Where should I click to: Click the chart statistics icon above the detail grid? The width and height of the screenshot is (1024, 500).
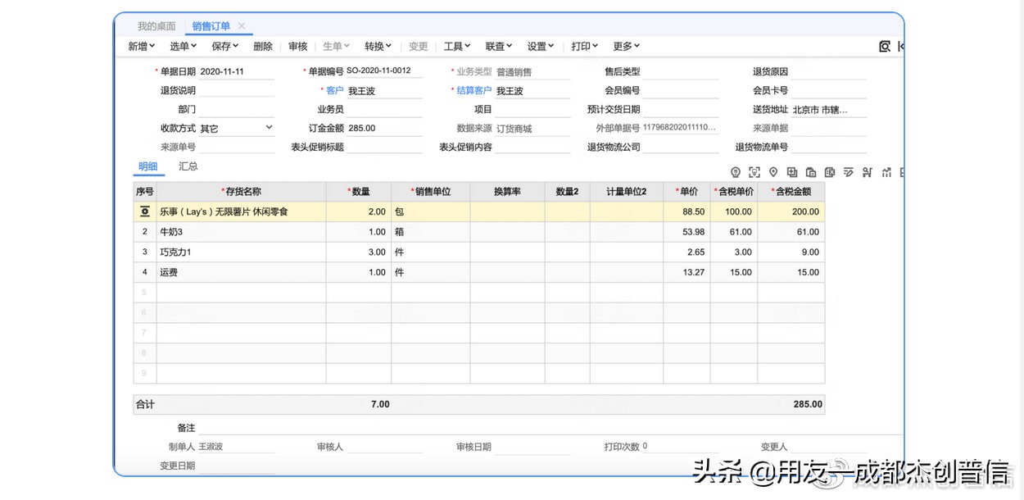886,172
